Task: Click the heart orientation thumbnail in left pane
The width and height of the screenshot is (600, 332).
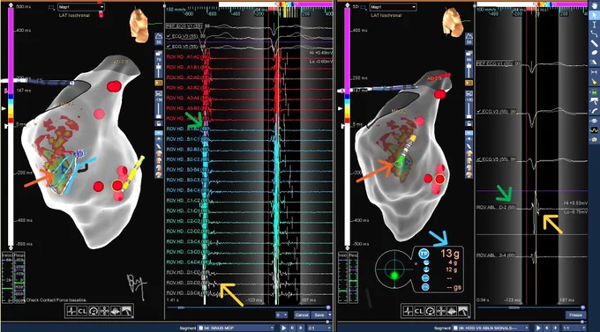Action: 139,26
